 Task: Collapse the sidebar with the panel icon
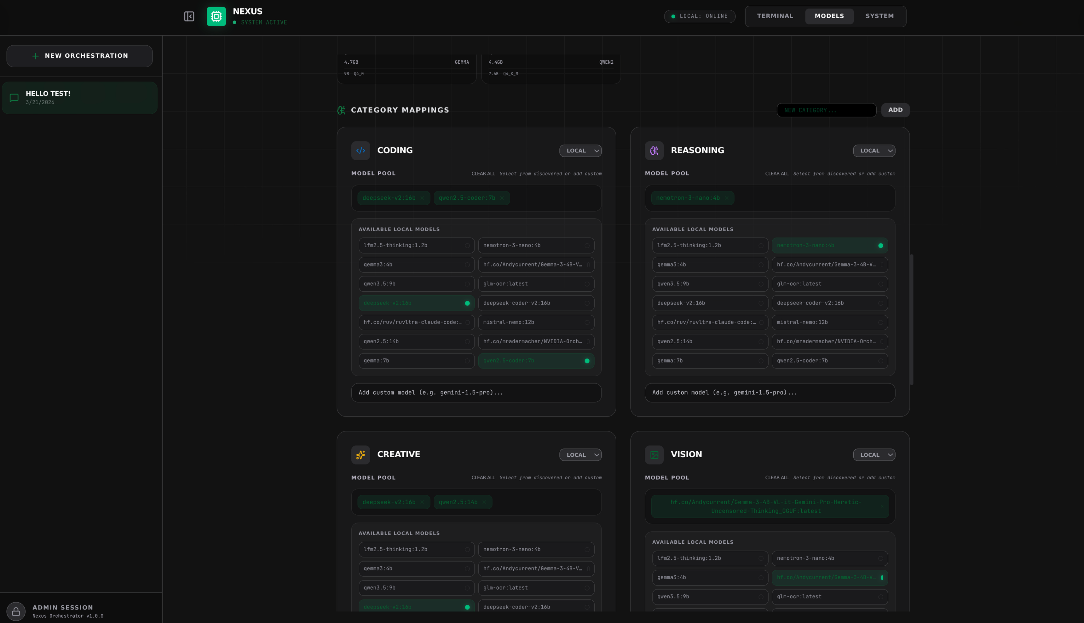(189, 16)
